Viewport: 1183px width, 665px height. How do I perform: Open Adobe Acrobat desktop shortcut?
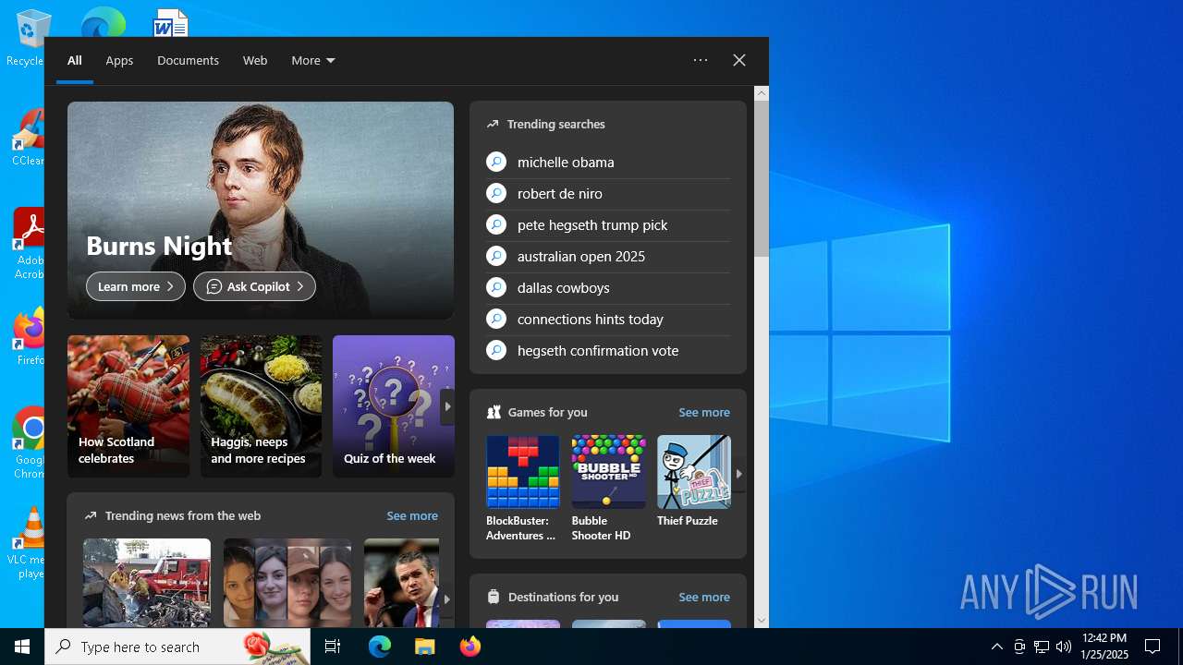click(x=29, y=243)
